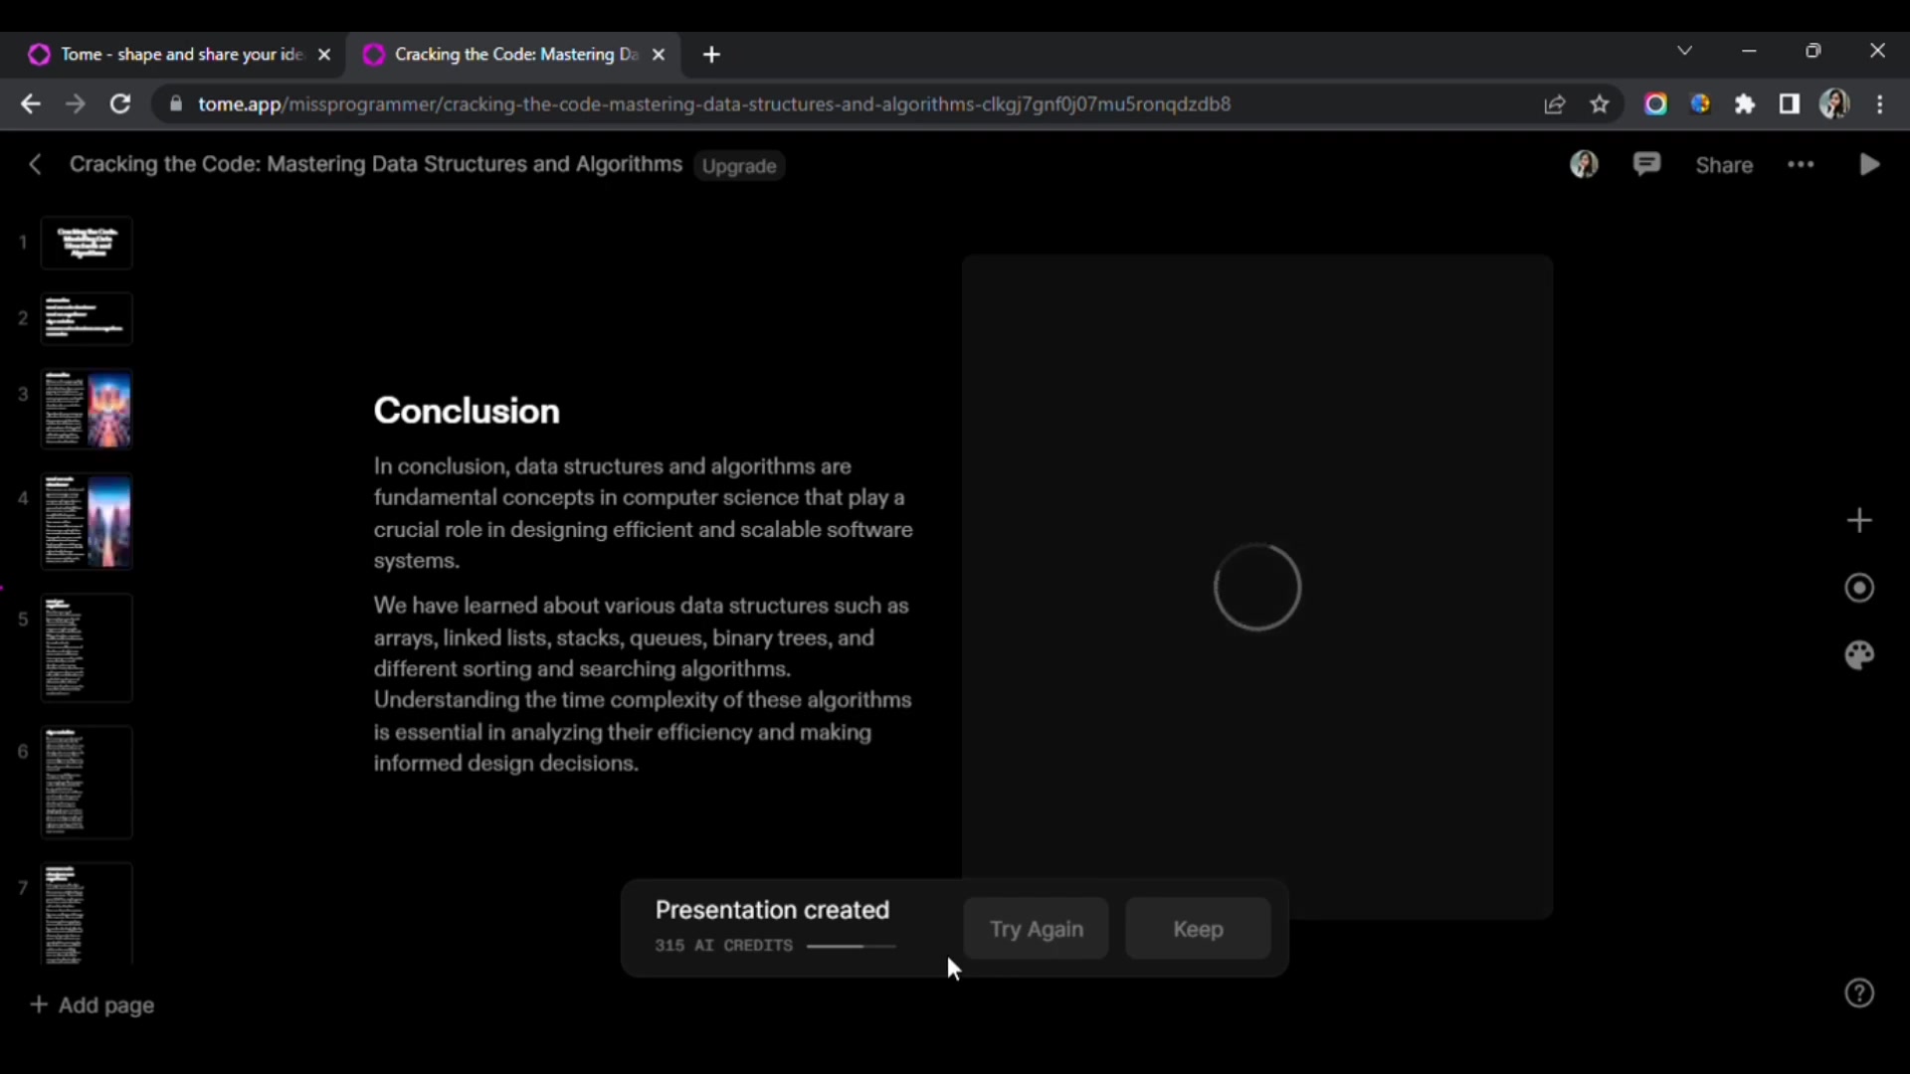
Task: Open the comments speech bubble icon
Action: (x=1646, y=165)
